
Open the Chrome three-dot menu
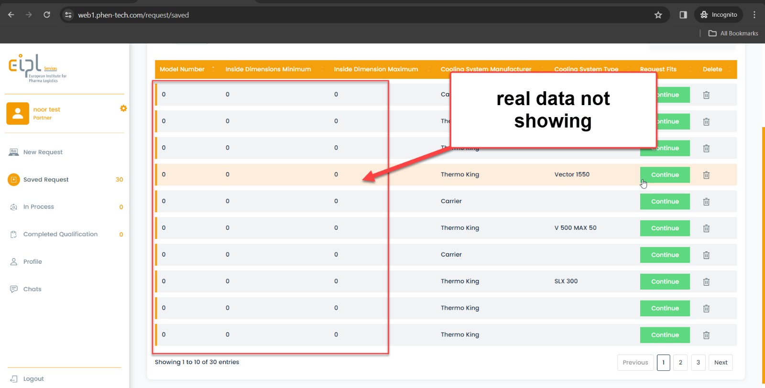pos(754,15)
